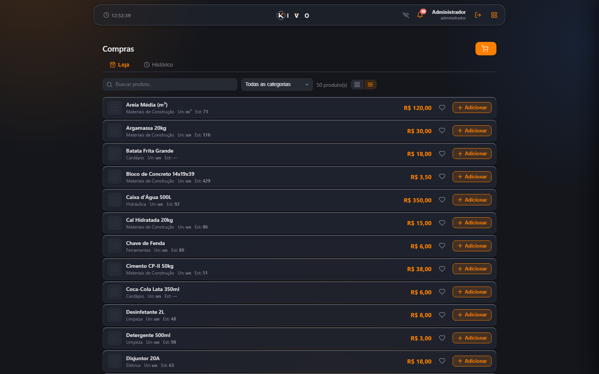
Task: Favorite Cal Hidratada 20kg heart
Action: point(442,223)
